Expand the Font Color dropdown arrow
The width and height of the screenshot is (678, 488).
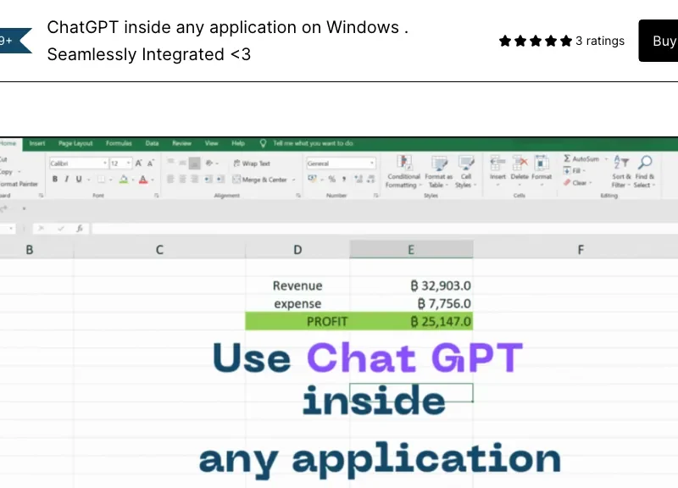point(153,180)
